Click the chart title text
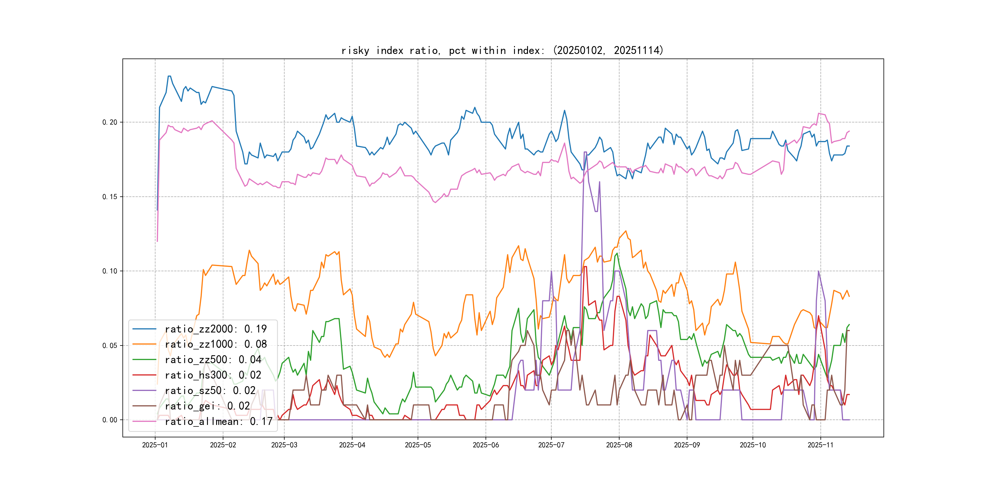Screen dimensions: 982x491 (503, 50)
